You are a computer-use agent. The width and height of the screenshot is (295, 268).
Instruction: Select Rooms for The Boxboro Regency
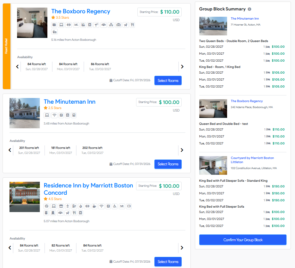click(x=168, y=81)
